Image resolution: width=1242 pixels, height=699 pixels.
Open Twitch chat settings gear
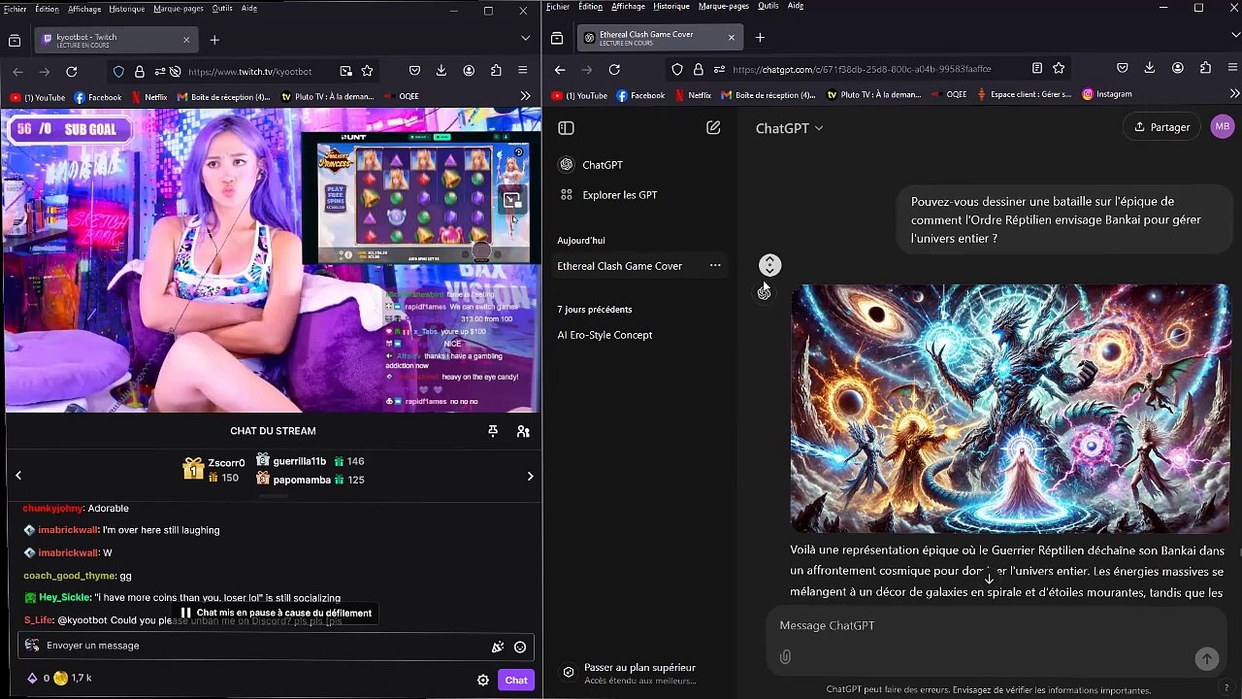tap(483, 680)
